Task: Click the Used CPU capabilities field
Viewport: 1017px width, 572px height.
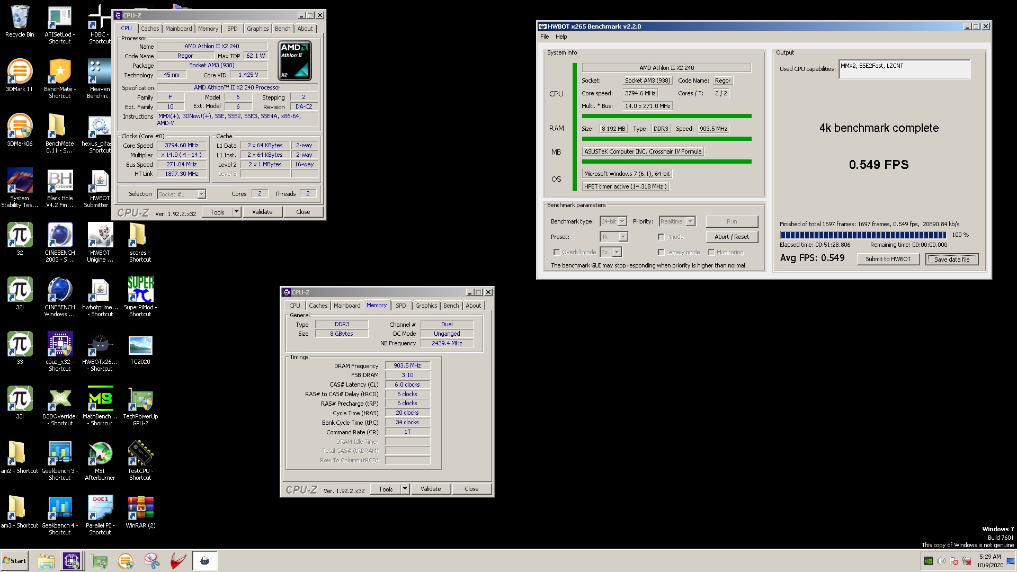Action: (904, 69)
